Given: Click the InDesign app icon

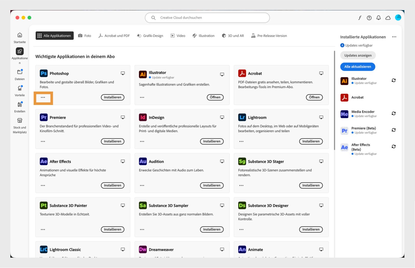Looking at the screenshot, I should pos(143,117).
